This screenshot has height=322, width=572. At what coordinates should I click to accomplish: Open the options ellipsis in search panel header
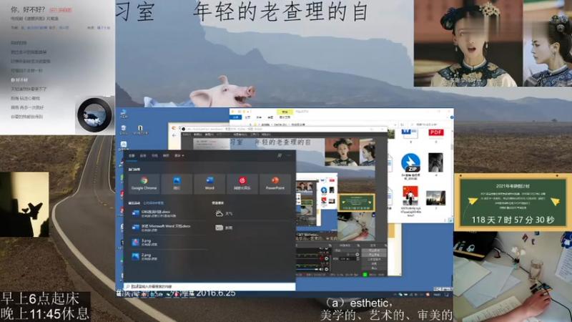coord(289,156)
